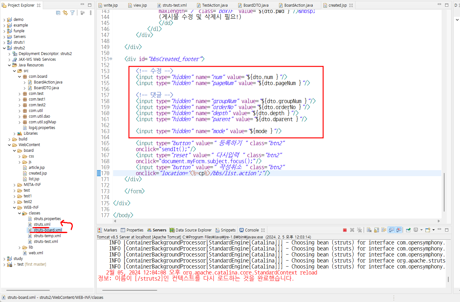Click the Console vertical scrollbar thumb
The image size is (460, 302).
click(x=448, y=279)
